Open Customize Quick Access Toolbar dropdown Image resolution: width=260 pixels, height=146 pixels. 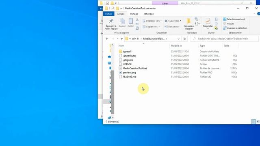click(x=121, y=9)
